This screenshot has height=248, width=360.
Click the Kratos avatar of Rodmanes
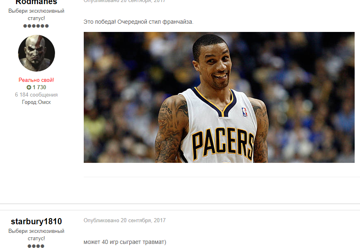[x=36, y=53]
